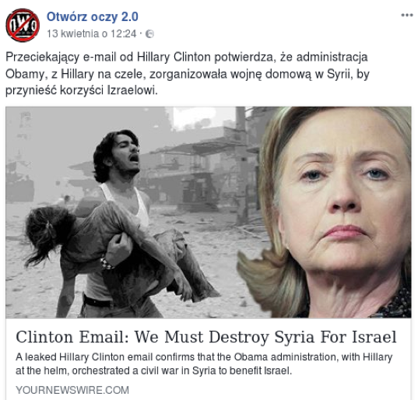The height and width of the screenshot is (400, 418).
Task: Open the Clinton Email article headline
Action: tap(206, 337)
